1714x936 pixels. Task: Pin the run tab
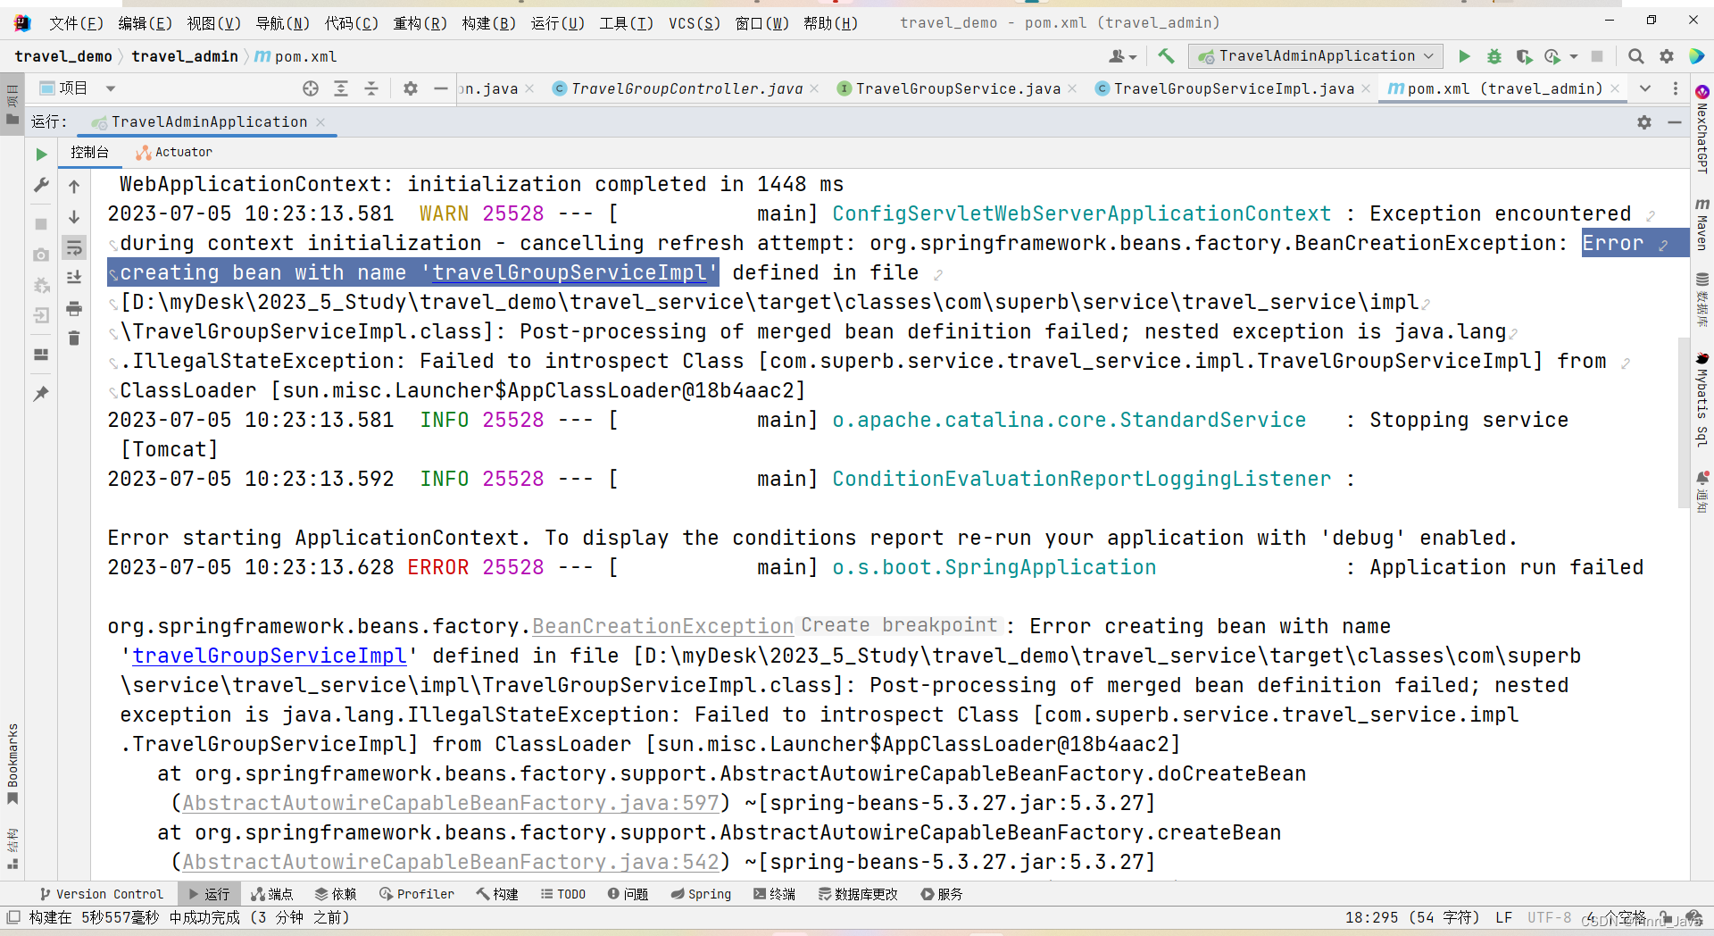coord(41,393)
